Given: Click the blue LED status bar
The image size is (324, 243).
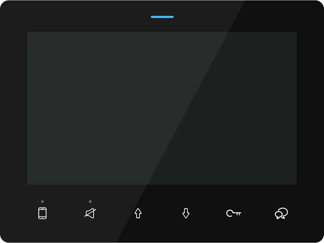Looking at the screenshot, I should 162,17.
